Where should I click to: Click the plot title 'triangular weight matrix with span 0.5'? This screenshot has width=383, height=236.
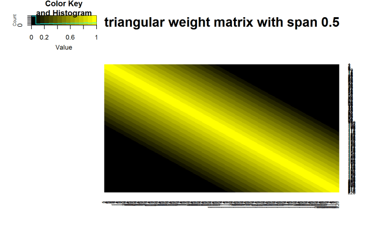pos(222,22)
